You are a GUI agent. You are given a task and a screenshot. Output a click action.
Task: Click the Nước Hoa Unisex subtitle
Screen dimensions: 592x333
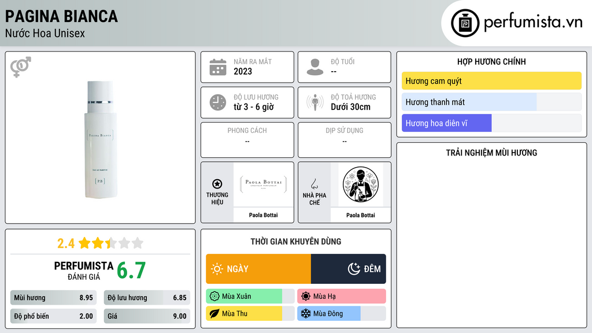(45, 33)
